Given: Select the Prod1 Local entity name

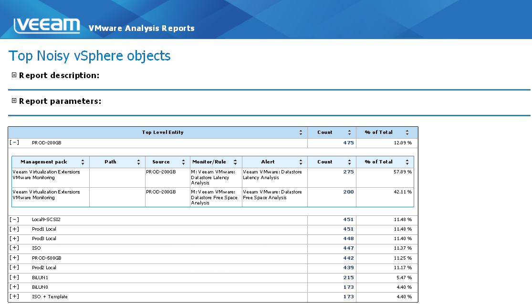Looking at the screenshot, I should tap(44, 229).
